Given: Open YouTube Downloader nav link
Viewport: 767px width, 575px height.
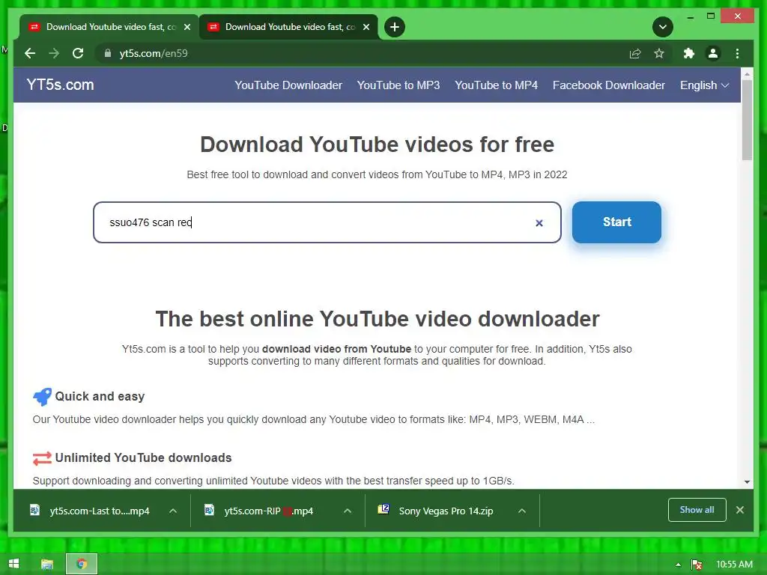Looking at the screenshot, I should pos(288,85).
